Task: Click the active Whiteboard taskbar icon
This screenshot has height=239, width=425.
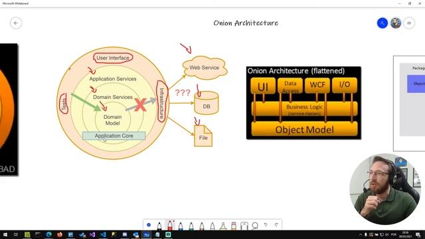Action: 146,234
